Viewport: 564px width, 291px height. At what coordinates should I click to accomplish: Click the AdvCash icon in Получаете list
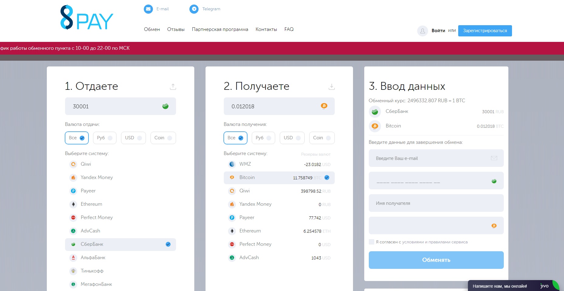pos(232,258)
